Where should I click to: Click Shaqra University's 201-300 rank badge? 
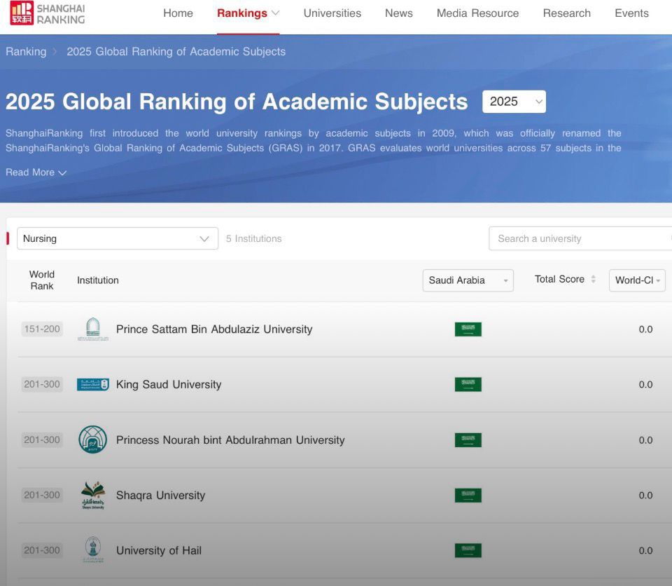[x=42, y=495]
